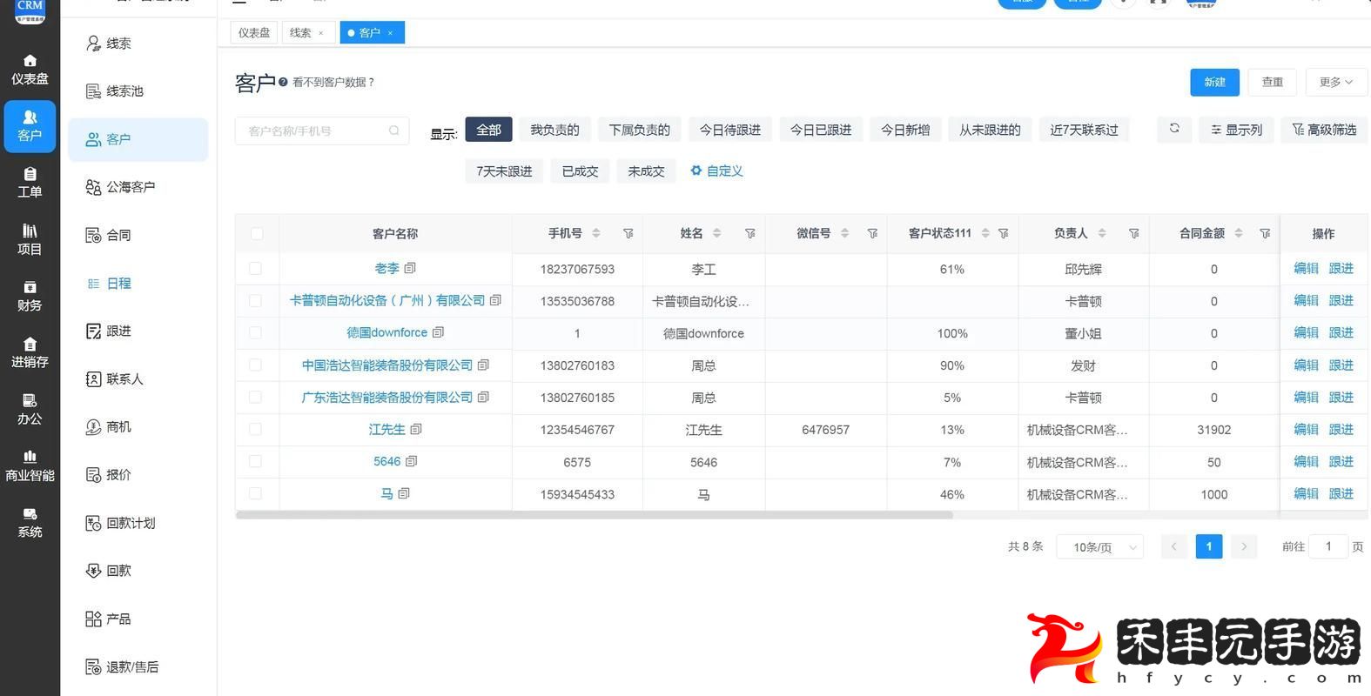Click copy icon beside 江先生
The height and width of the screenshot is (696, 1371).
[x=416, y=429]
